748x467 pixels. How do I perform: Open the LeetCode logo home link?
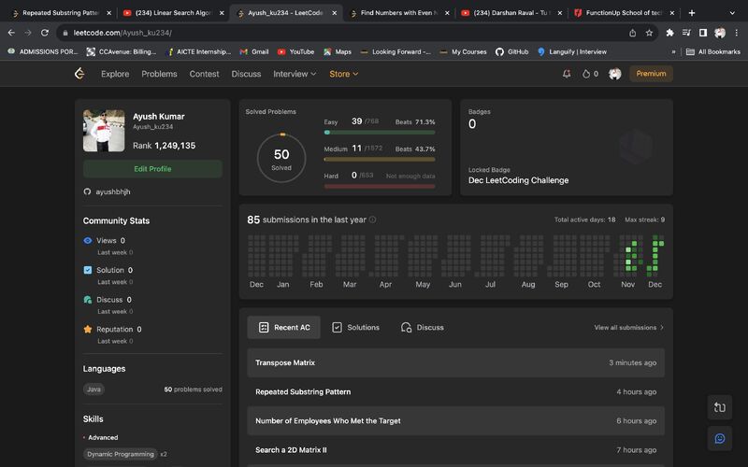coord(79,74)
